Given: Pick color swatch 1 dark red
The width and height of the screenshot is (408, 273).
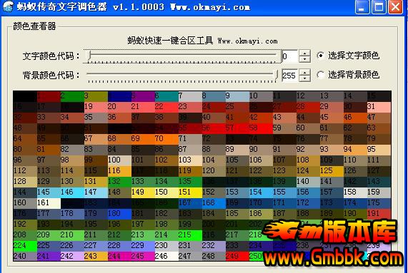Looking at the screenshot, I should 49,96.
